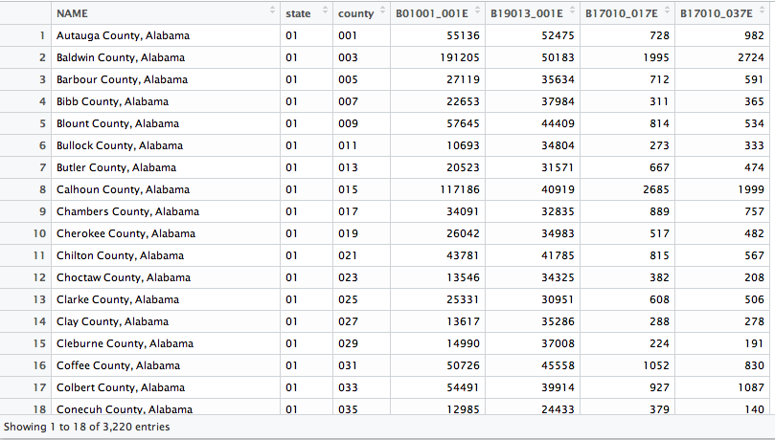Click row number 1 index cell
Screen dimensions: 775x440
pos(26,35)
